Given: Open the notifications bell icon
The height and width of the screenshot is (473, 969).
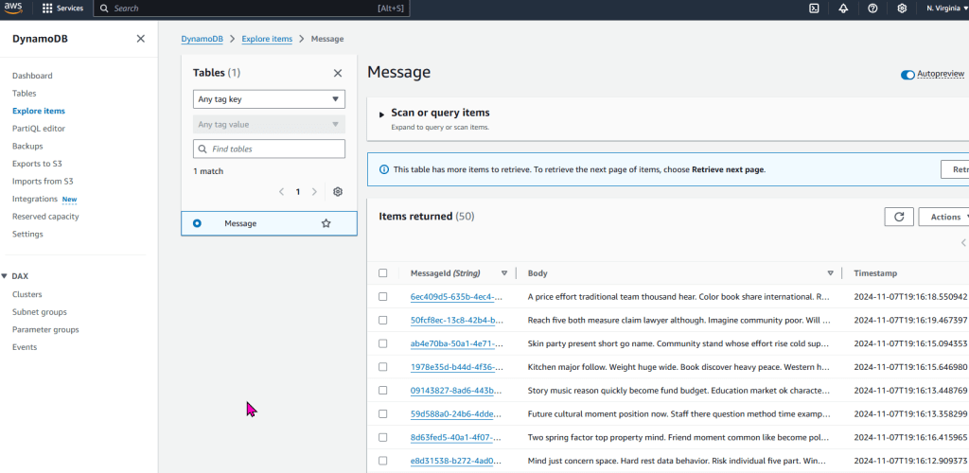Looking at the screenshot, I should [843, 9].
